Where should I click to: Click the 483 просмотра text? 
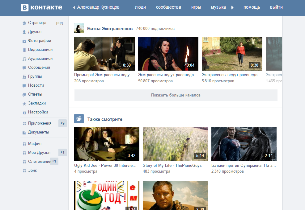pos(156,171)
